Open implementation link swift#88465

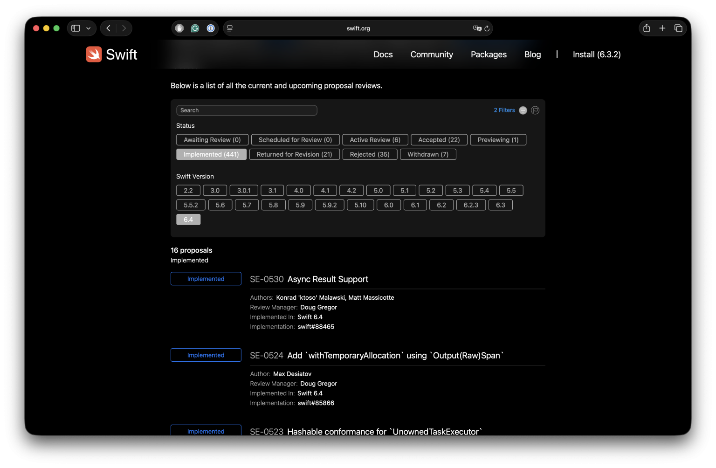[x=316, y=327]
